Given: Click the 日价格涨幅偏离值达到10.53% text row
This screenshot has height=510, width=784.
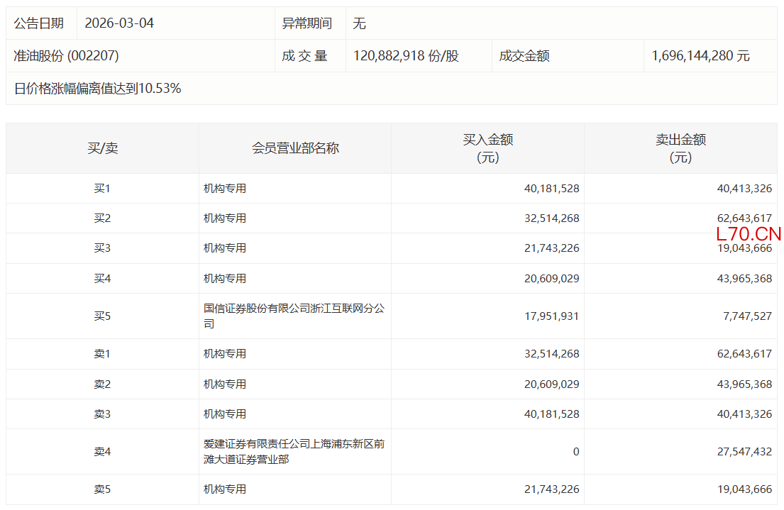Looking at the screenshot, I should 98,89.
